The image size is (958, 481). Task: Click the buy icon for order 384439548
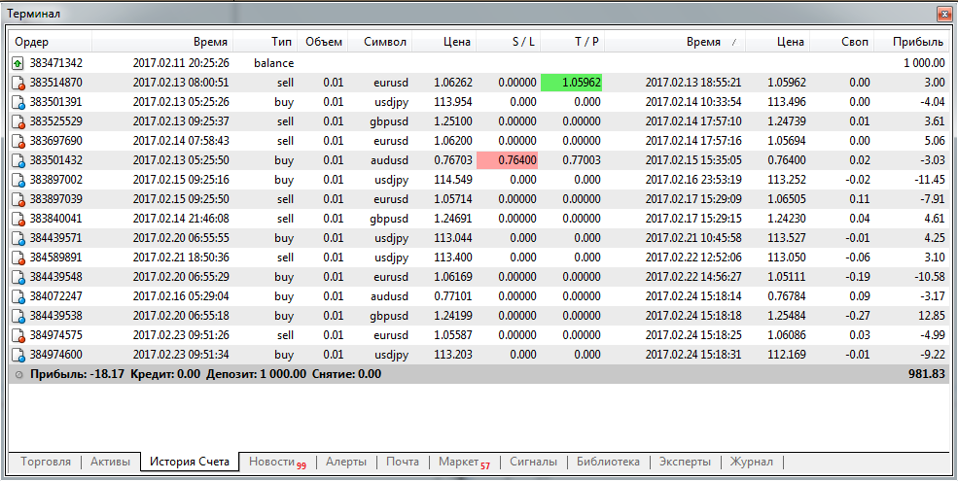pyautogui.click(x=18, y=277)
